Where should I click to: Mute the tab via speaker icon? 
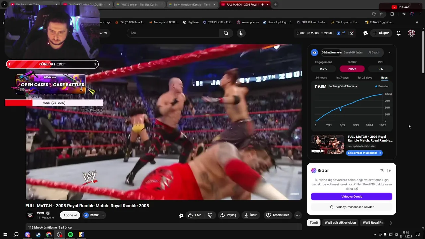click(262, 4)
